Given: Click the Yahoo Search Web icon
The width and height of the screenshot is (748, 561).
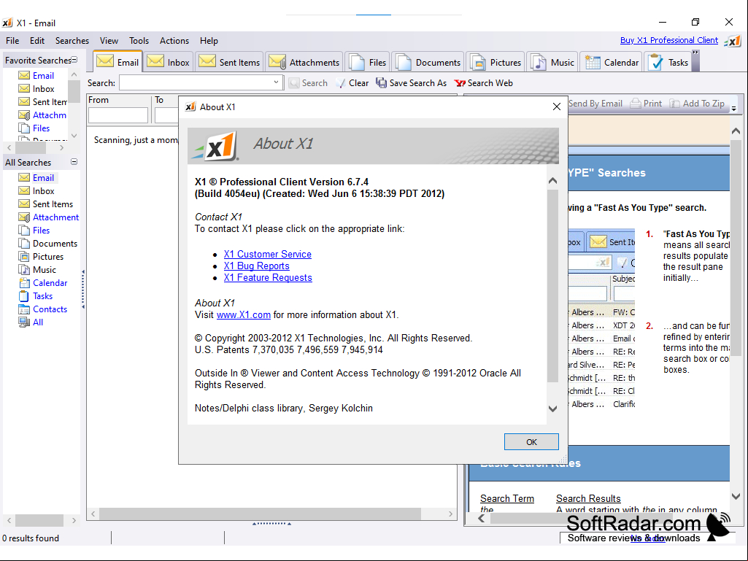Looking at the screenshot, I should [x=460, y=83].
